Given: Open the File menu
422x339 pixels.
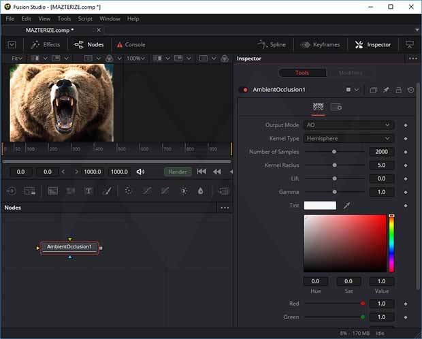Looking at the screenshot, I should coord(10,19).
